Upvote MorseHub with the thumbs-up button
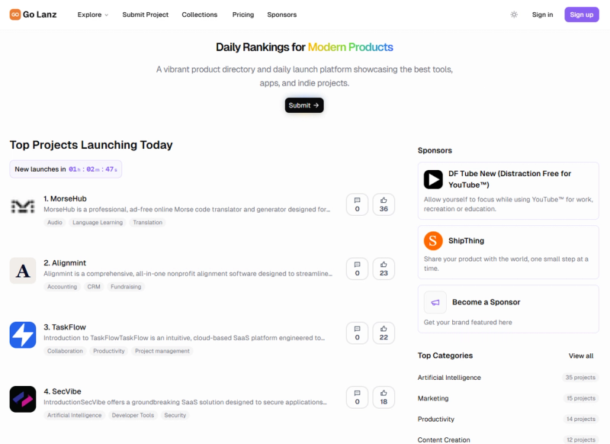610x444 pixels. coord(384,204)
